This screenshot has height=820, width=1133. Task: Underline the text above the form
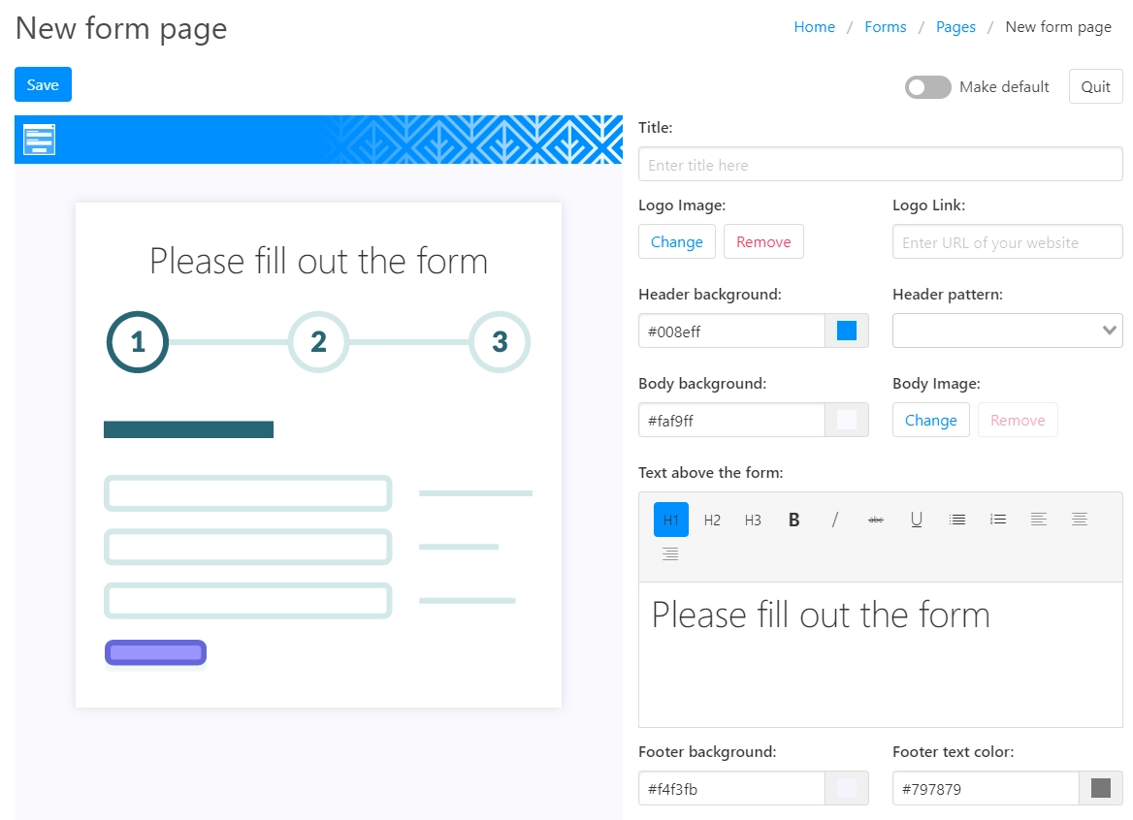coord(916,520)
